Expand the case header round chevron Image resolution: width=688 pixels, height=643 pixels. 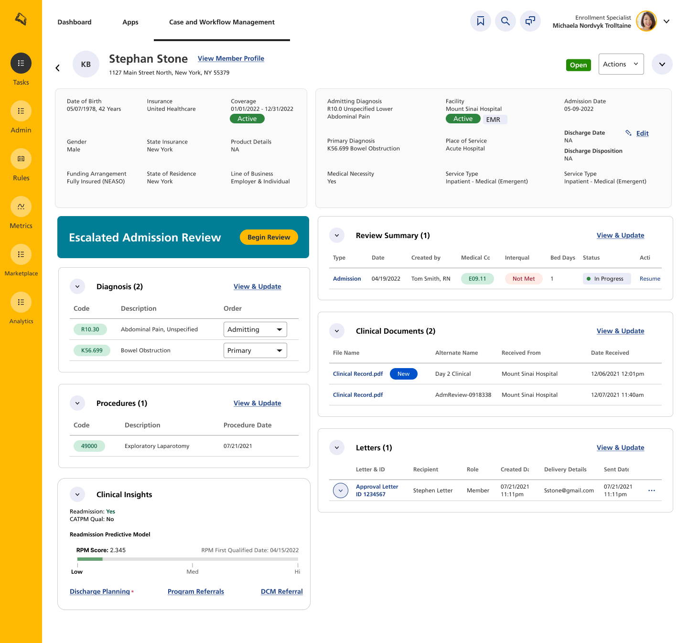662,64
